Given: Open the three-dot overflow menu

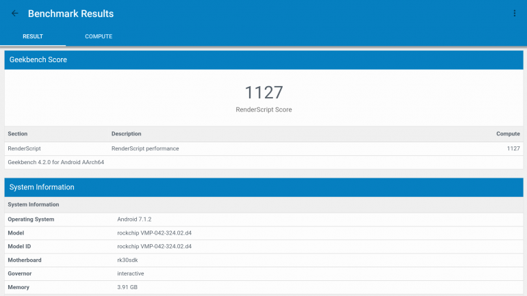Looking at the screenshot, I should pos(514,14).
